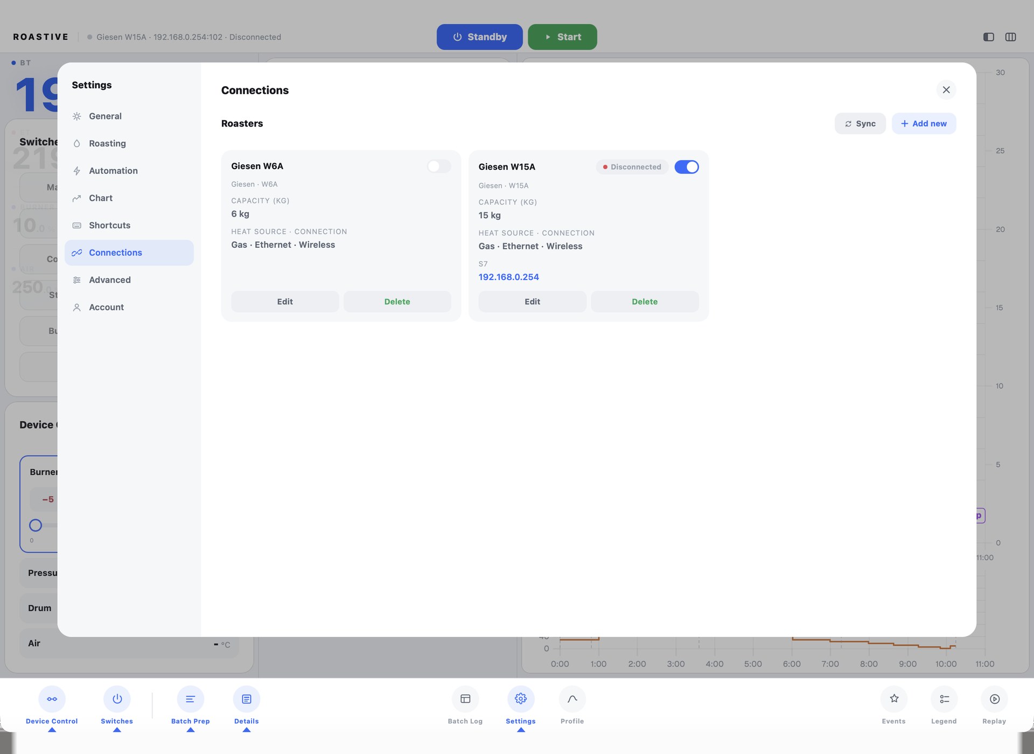
Task: Open Details panel icon
Action: (x=246, y=699)
